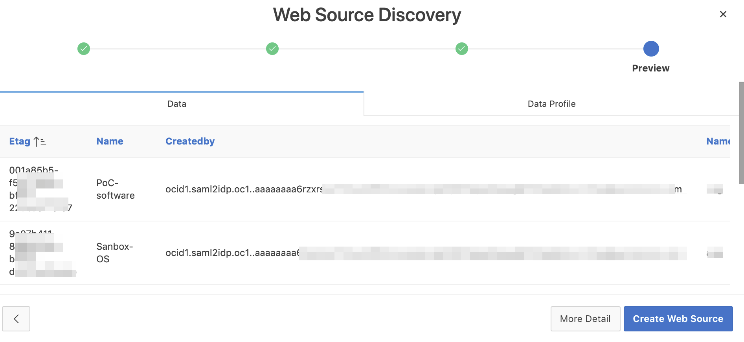Screen dimensions: 744x342
Task: Click the Createdby value in PoC-software row
Action: pyautogui.click(x=244, y=189)
